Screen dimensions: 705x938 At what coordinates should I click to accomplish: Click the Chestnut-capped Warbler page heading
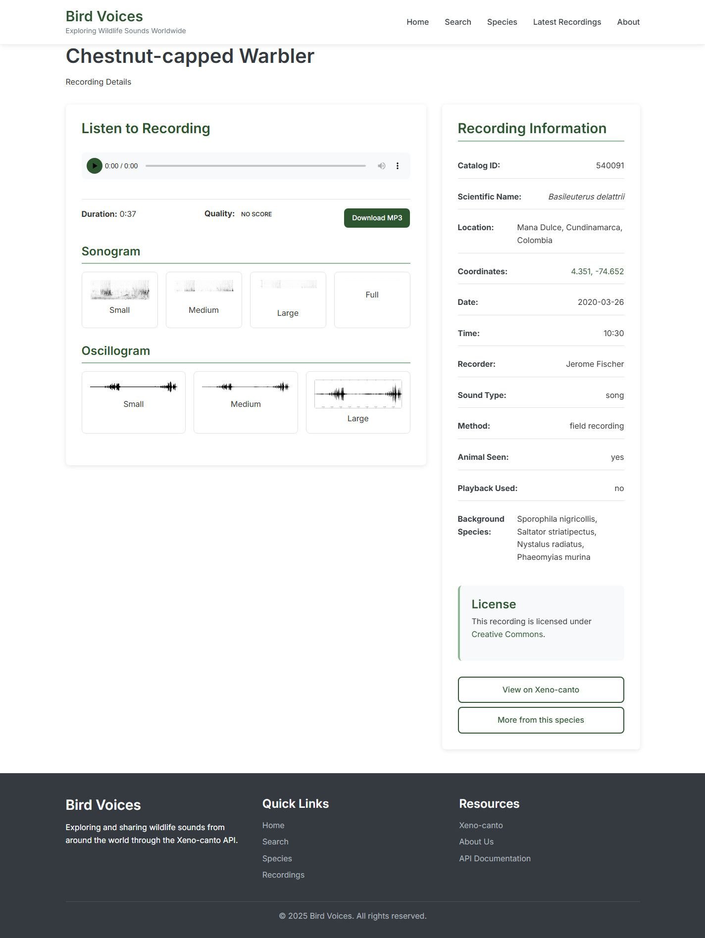point(190,56)
